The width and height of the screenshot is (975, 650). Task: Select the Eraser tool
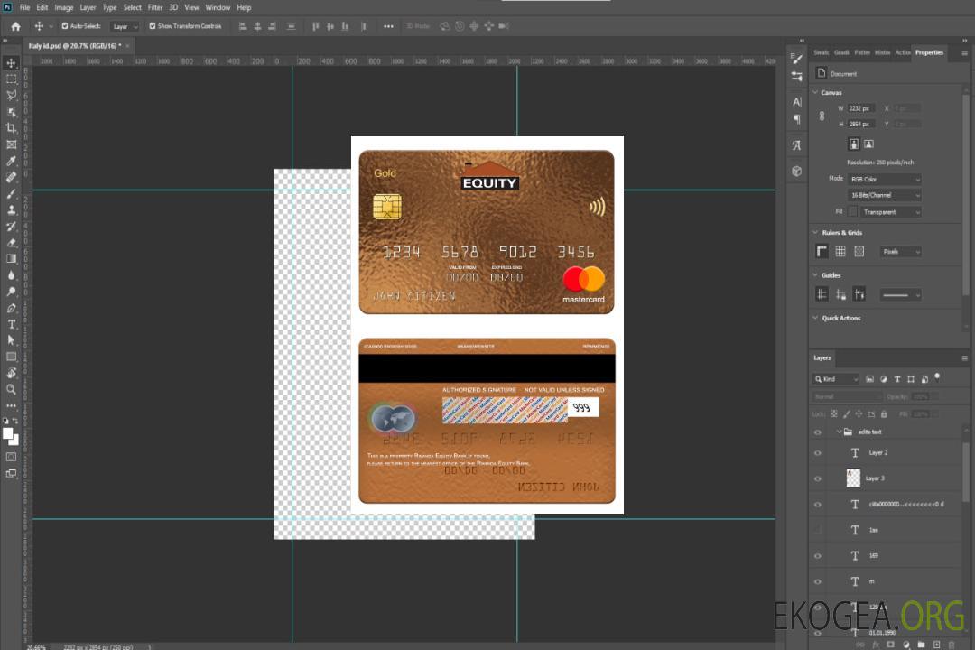pos(11,243)
